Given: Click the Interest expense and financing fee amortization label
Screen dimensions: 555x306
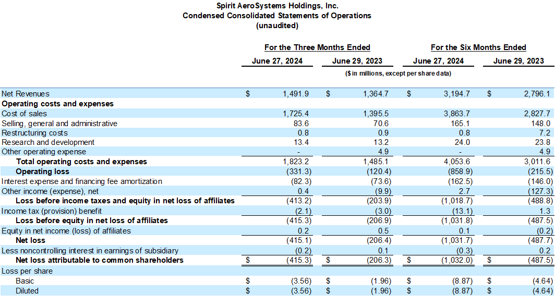Looking at the screenshot, I should coord(82,181).
